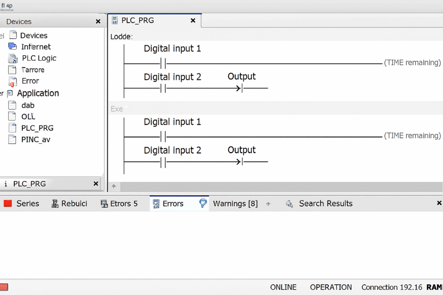Click Digital input 2 contact in Lodde network
This screenshot has width=443, height=295.
click(x=163, y=88)
